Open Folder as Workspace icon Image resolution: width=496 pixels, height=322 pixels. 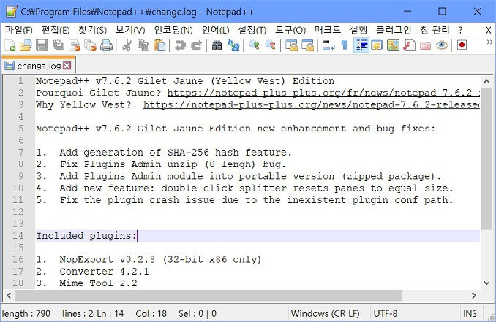tap(425, 45)
